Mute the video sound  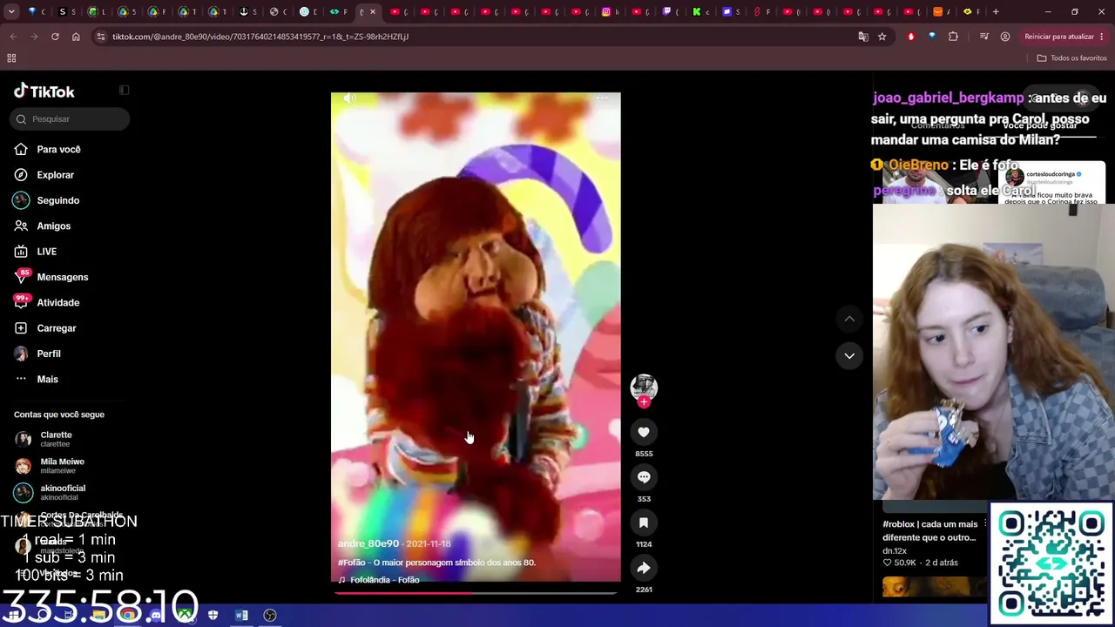[x=350, y=98]
